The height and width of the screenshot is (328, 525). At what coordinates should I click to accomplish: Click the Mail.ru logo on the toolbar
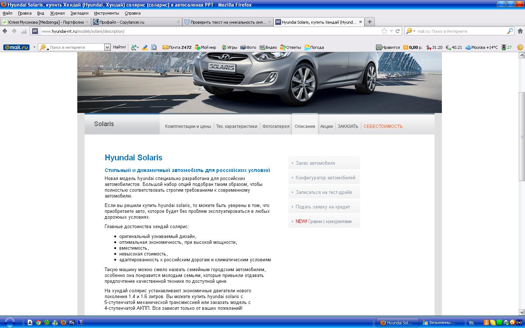tap(16, 47)
